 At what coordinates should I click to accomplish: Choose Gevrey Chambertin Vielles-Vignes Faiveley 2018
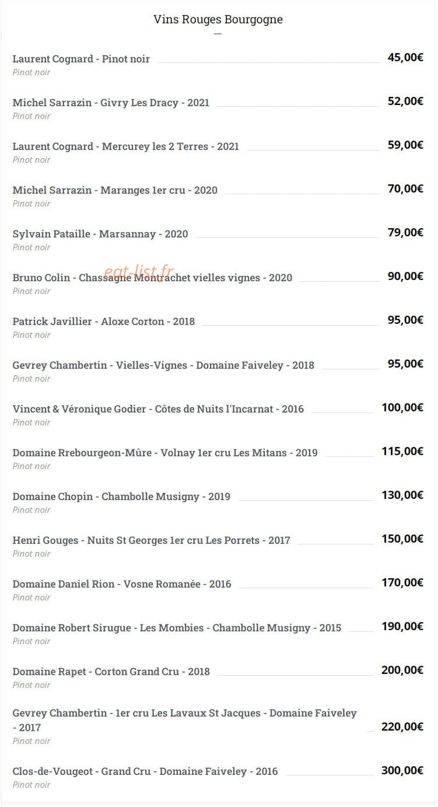(163, 365)
